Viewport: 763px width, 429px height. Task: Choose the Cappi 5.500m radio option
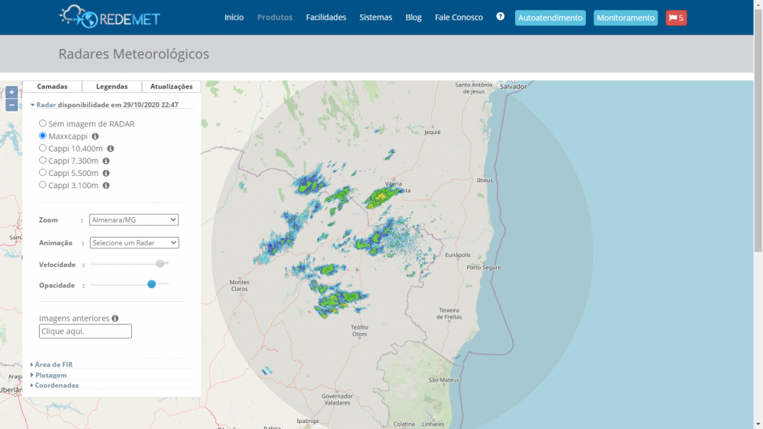(x=43, y=173)
